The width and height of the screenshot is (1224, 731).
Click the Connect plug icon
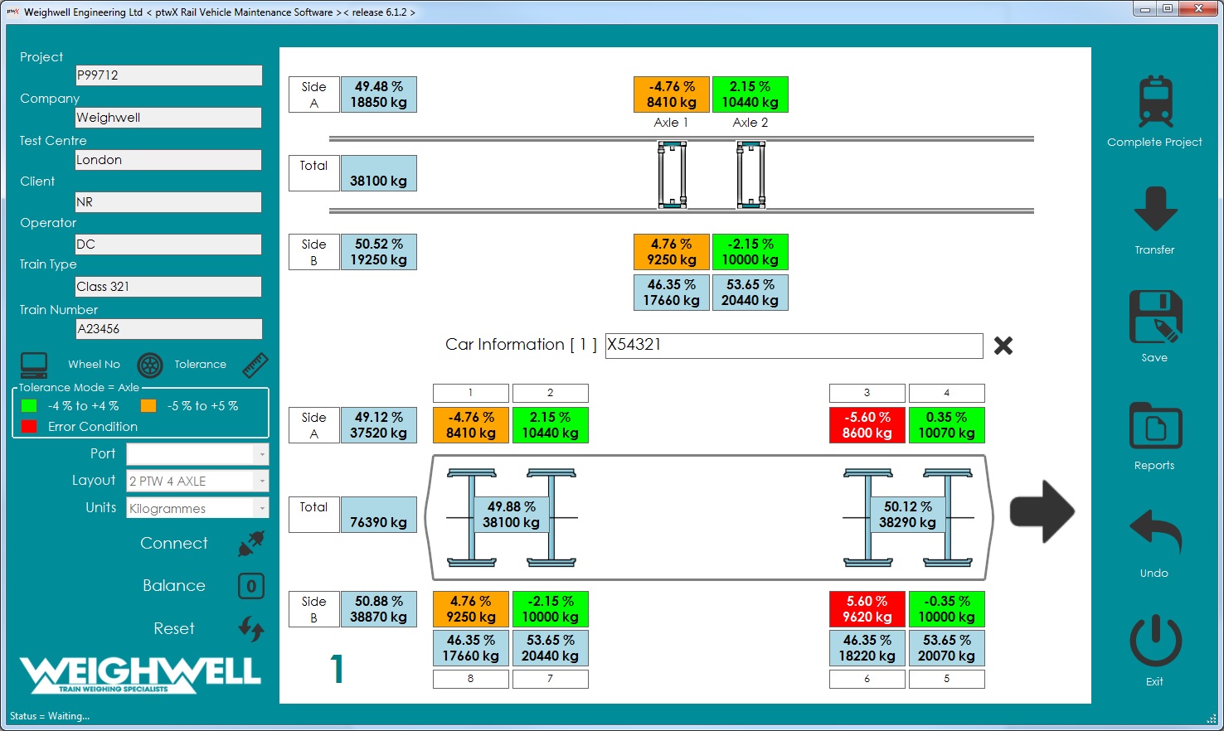tap(251, 544)
